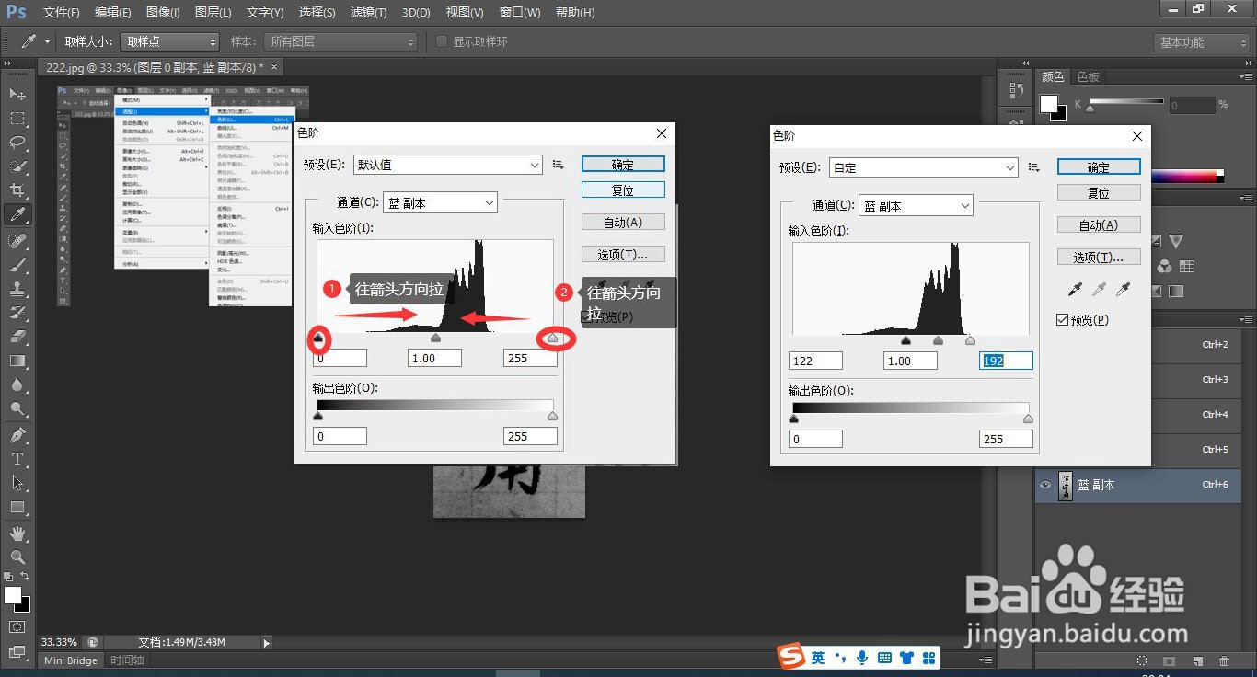Select the History Brush tool
The image size is (1257, 677).
click(x=17, y=313)
